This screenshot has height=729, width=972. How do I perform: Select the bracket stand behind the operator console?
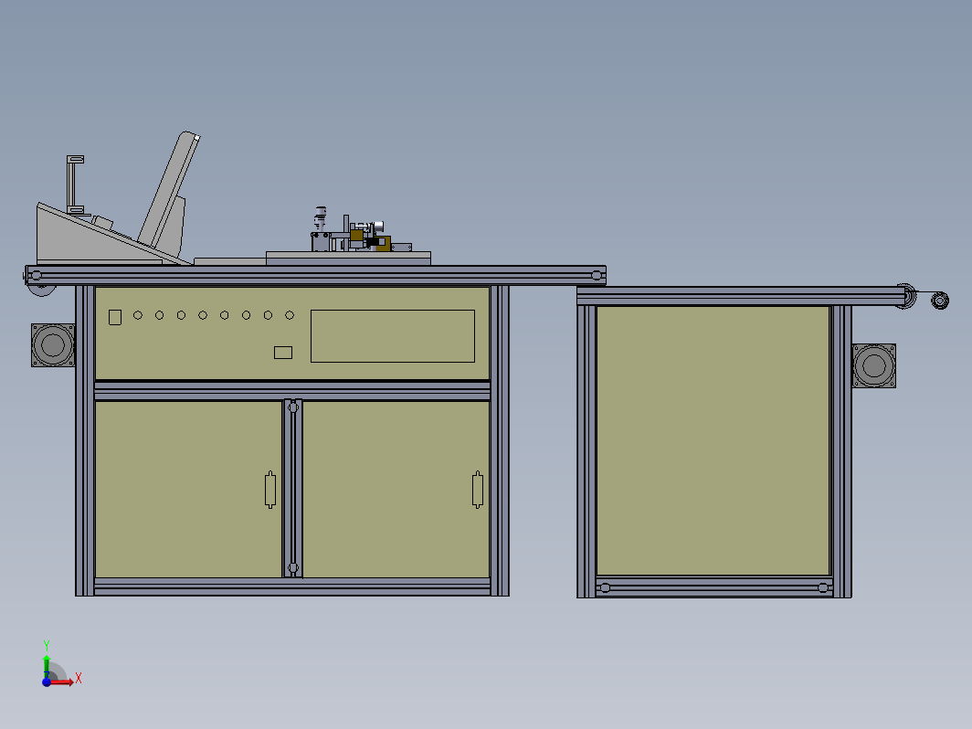[75, 185]
